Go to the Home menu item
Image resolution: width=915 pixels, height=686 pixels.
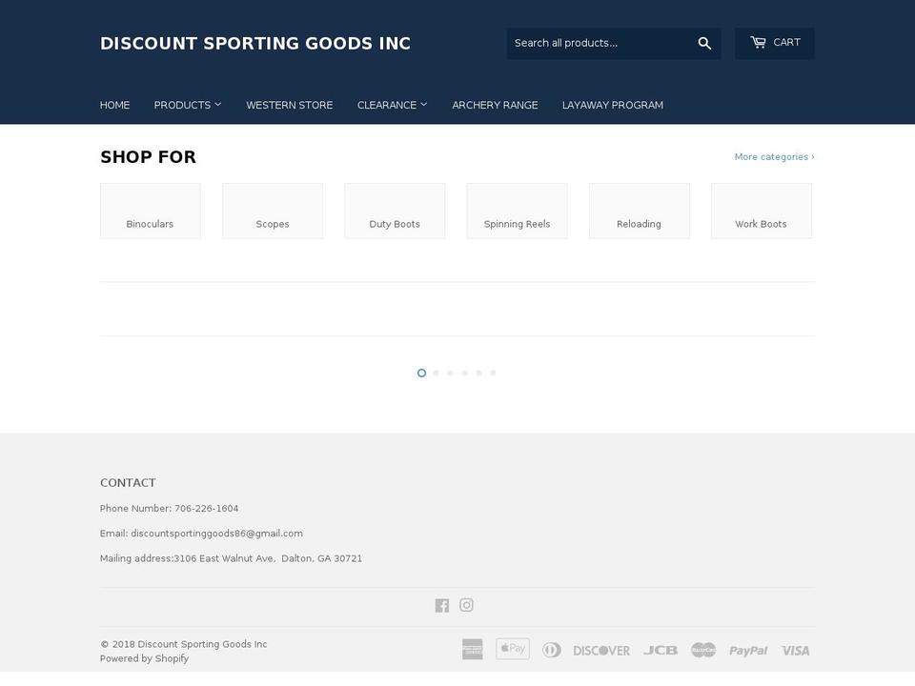[x=115, y=105]
